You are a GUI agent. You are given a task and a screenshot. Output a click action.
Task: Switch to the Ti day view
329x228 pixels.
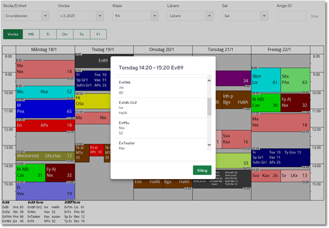[x=48, y=34]
